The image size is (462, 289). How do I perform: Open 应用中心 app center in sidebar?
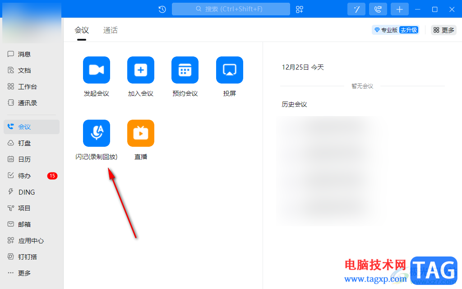(x=32, y=241)
